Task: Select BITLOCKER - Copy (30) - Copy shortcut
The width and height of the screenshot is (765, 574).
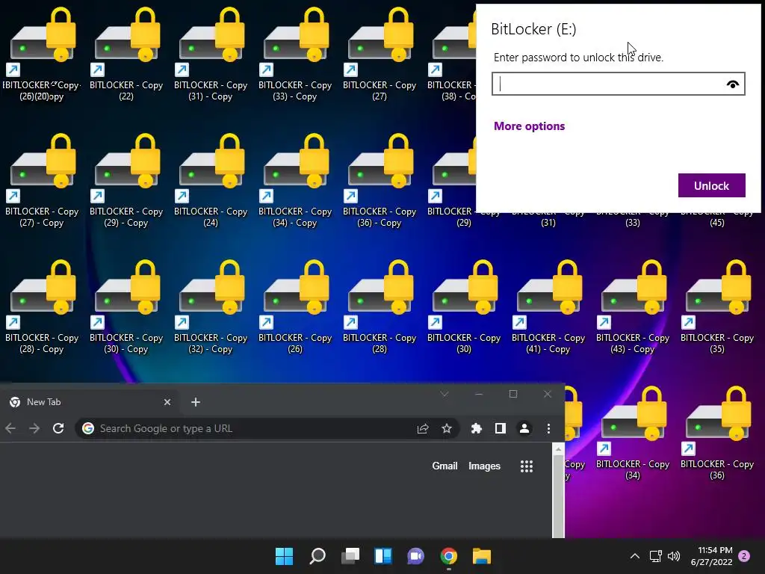Action: pos(126,306)
